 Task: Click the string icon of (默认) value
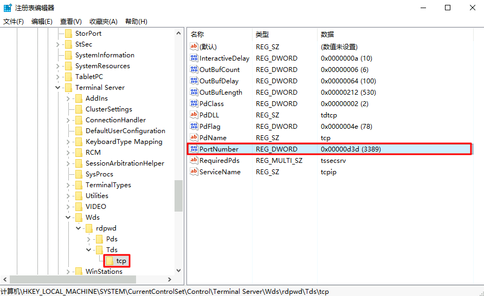click(194, 47)
